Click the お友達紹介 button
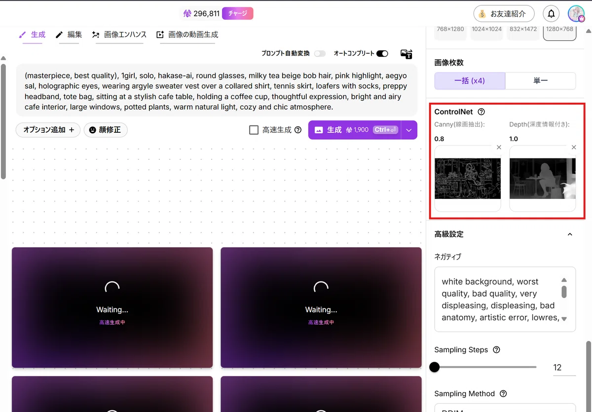This screenshot has height=412, width=592. click(x=504, y=14)
